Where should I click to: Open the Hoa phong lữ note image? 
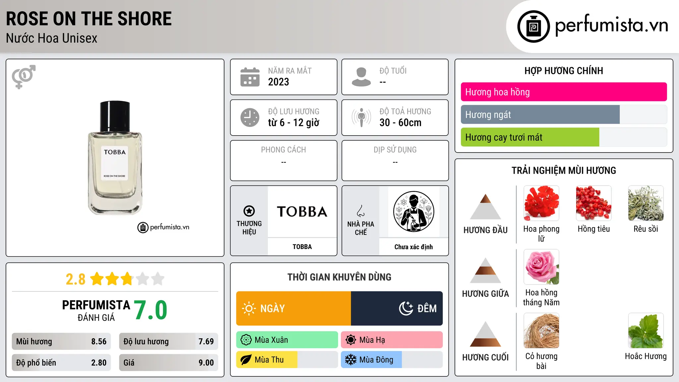[541, 203]
